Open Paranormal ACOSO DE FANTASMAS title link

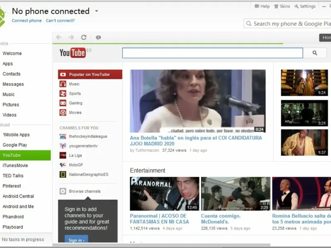[159, 219]
